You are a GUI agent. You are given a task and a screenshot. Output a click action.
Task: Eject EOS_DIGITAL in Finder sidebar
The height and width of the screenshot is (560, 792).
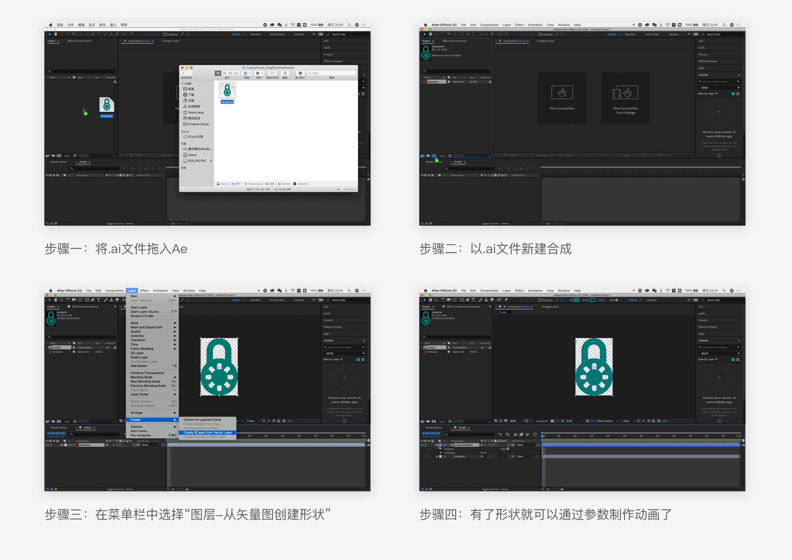pos(211,161)
